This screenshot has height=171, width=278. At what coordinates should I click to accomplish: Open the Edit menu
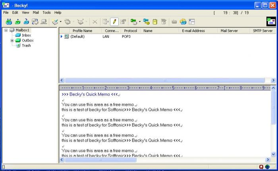point(15,12)
